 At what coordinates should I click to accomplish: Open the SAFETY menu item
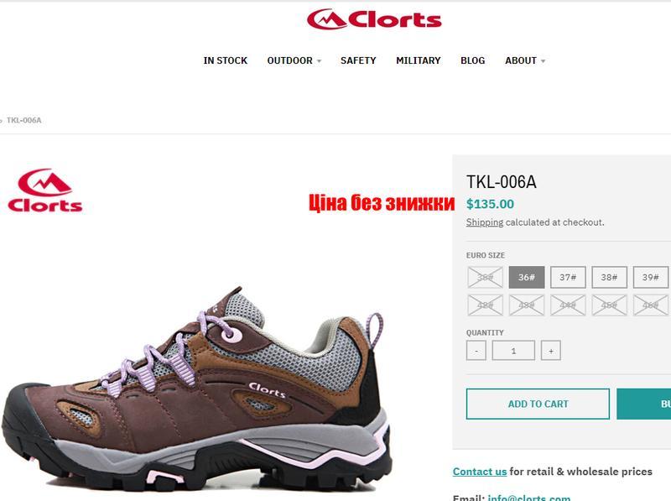(x=358, y=60)
